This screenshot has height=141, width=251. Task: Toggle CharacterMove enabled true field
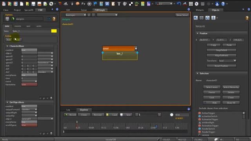pyautogui.click(x=29, y=50)
